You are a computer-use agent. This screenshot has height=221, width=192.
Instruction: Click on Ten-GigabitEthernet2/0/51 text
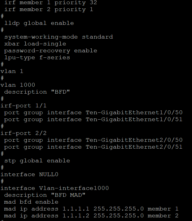pos(134,147)
